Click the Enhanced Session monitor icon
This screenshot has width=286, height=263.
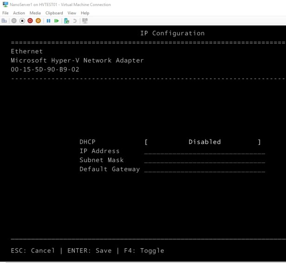click(x=85, y=21)
